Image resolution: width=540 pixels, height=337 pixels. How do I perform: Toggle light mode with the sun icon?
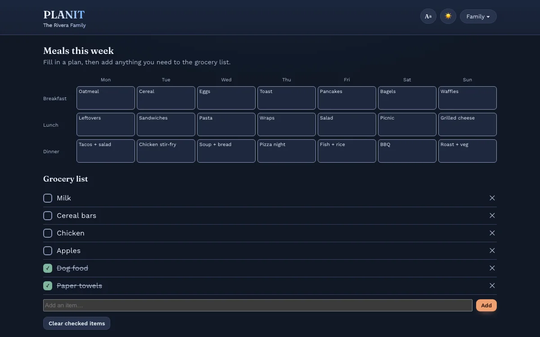tap(448, 16)
